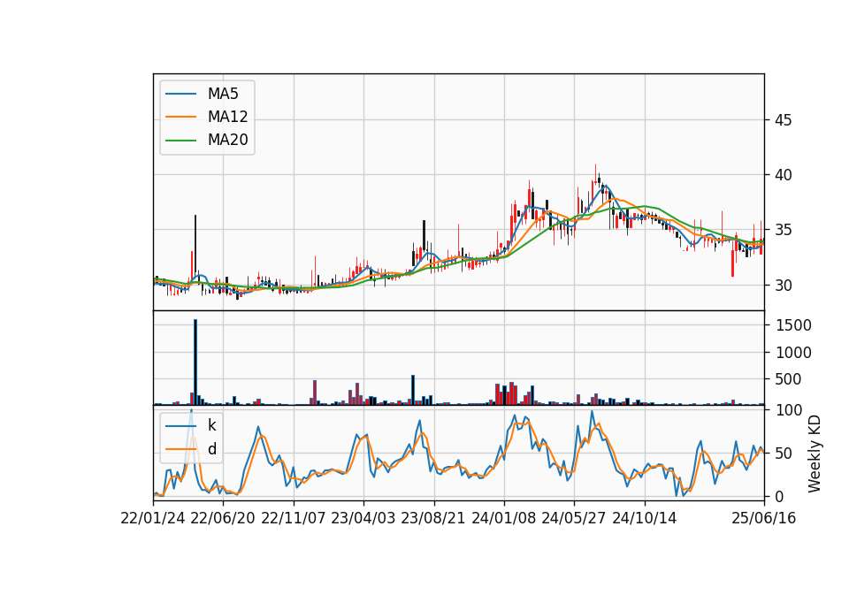This screenshot has width=849, height=610.
Task: Click the 1000 volume axis tick label
Action: click(x=794, y=353)
